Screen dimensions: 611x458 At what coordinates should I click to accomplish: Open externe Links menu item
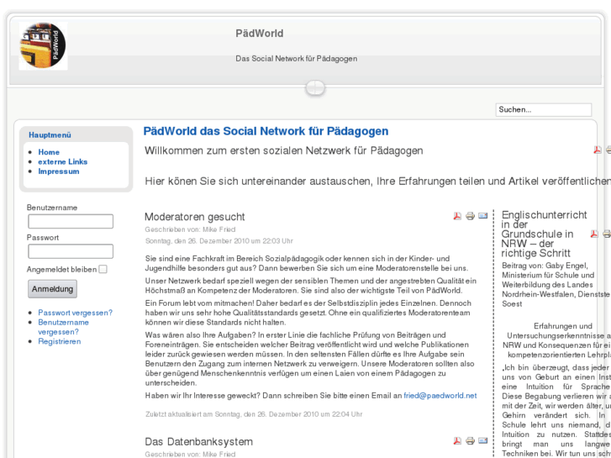pyautogui.click(x=62, y=161)
